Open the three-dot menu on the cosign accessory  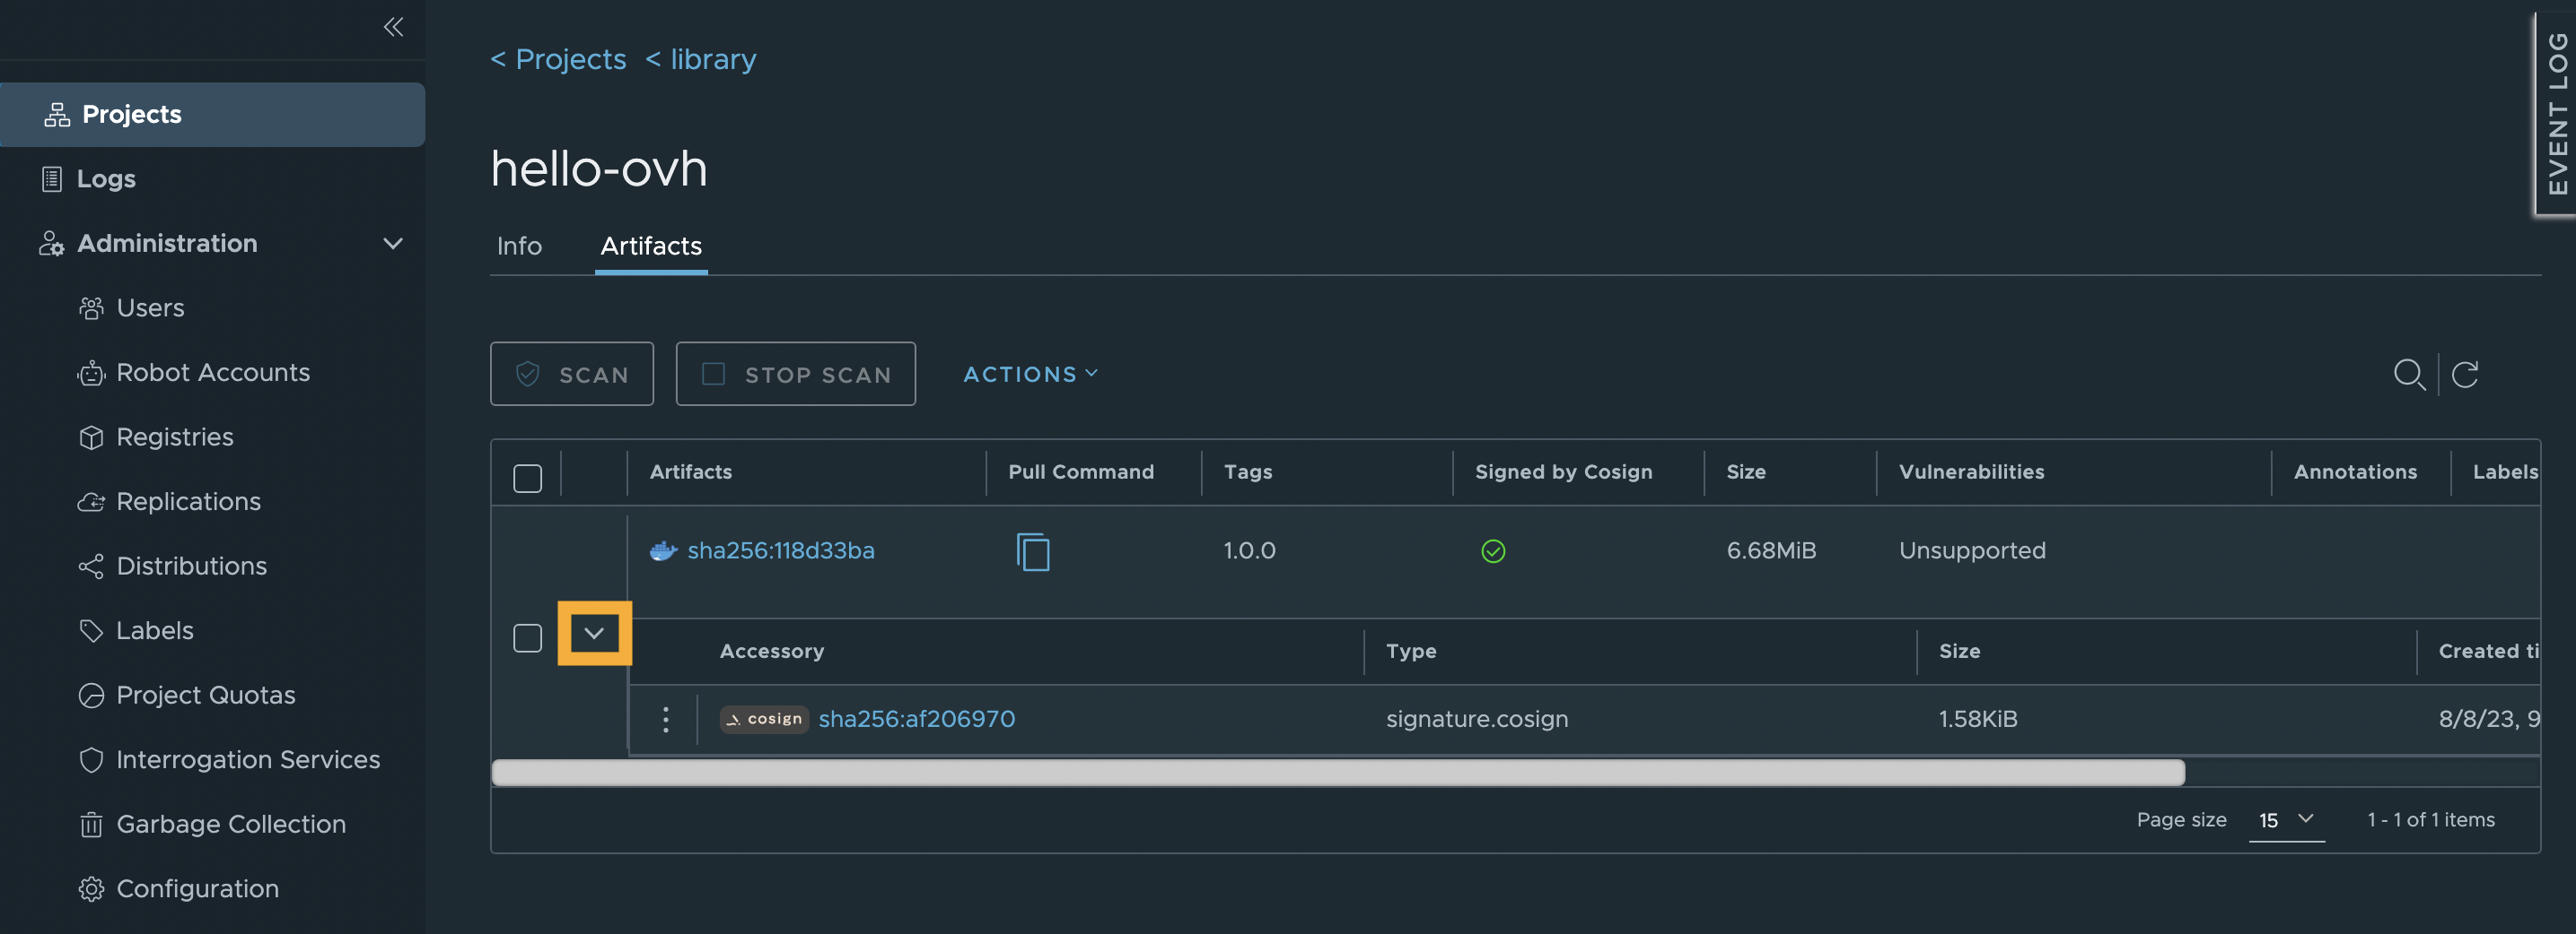click(x=665, y=718)
